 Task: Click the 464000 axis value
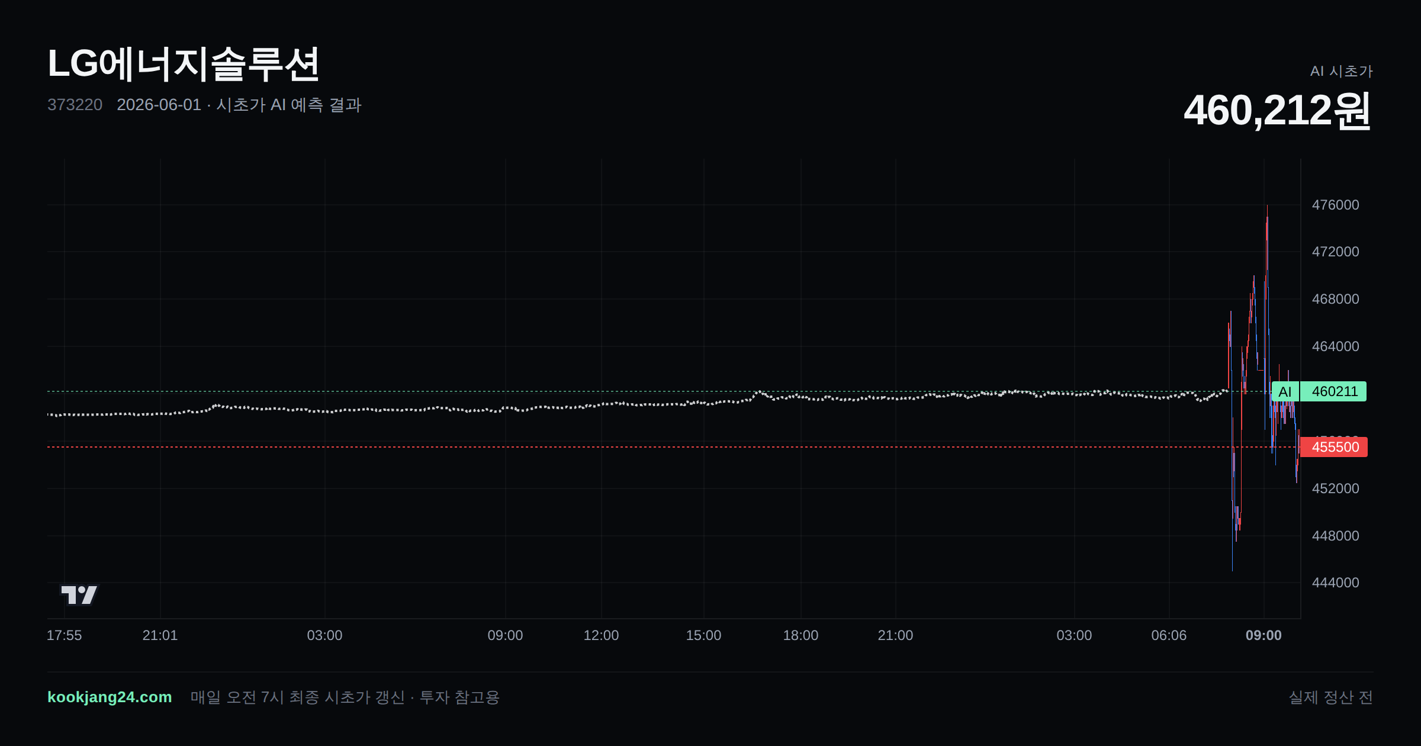[1335, 346]
